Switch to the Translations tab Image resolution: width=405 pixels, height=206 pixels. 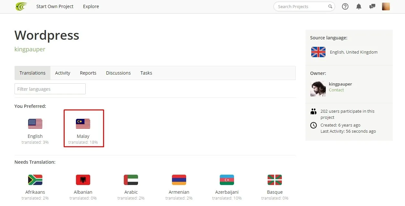click(x=32, y=73)
